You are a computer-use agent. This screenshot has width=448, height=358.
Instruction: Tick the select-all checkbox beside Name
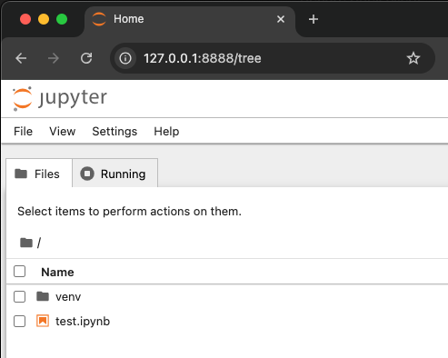point(19,272)
